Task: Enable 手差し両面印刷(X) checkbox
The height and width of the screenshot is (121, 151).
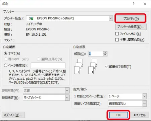Action: click(117, 40)
